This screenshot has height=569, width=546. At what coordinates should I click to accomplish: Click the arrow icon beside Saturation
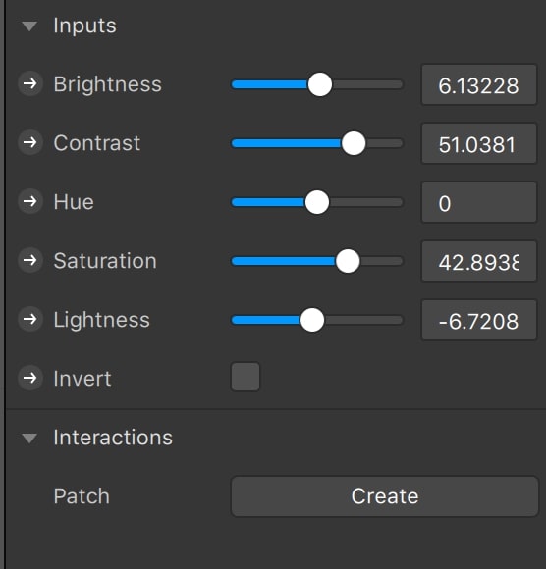tap(30, 260)
